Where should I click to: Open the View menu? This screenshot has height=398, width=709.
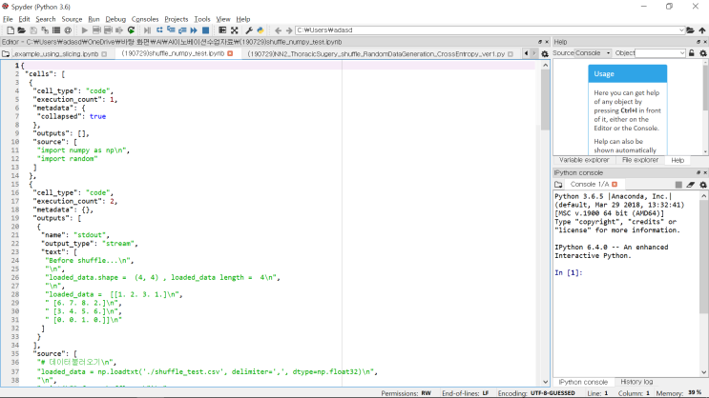[x=223, y=19]
